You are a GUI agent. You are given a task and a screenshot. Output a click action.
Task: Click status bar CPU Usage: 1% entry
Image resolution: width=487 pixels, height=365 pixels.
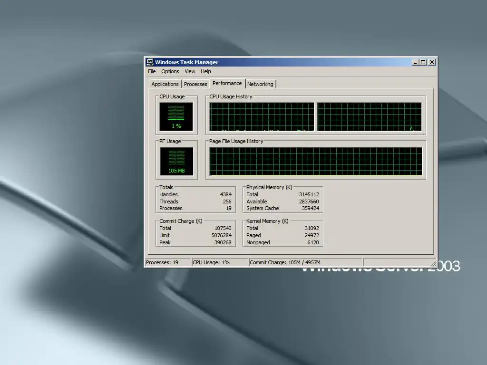[220, 262]
